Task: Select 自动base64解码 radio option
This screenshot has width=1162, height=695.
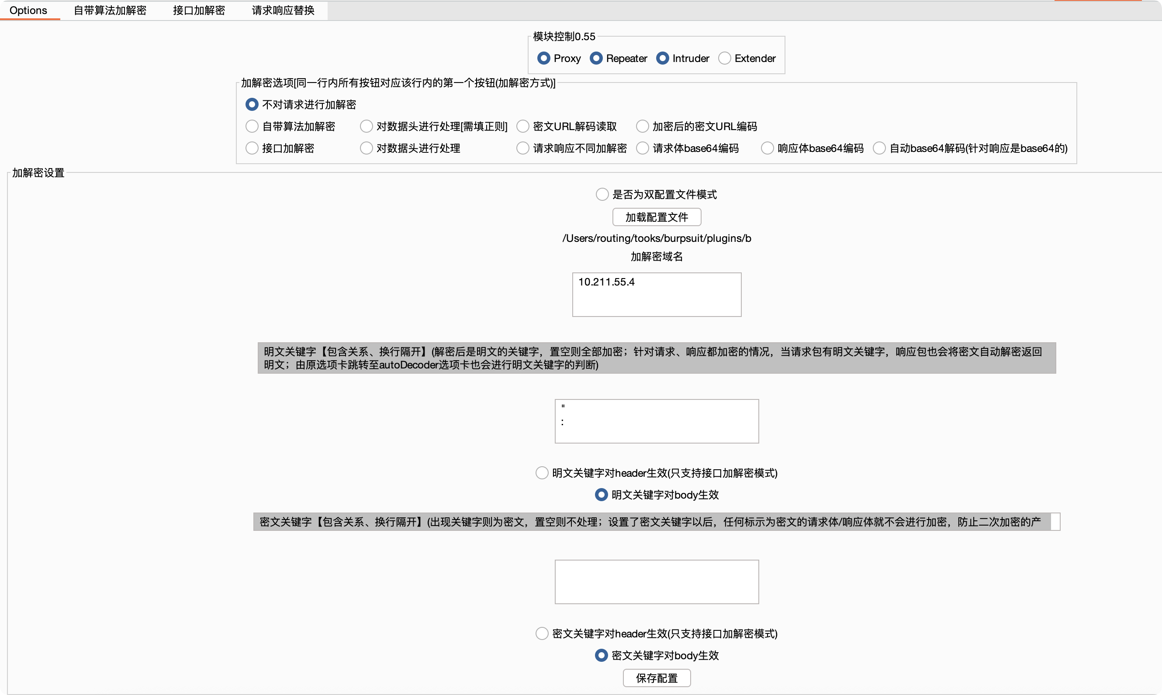Action: tap(879, 148)
